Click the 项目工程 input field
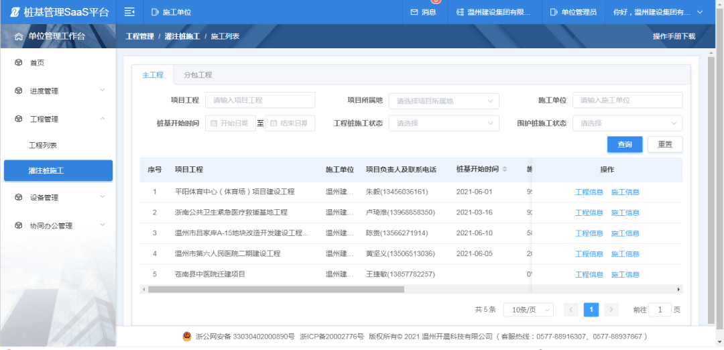724x350 pixels. tap(260, 101)
